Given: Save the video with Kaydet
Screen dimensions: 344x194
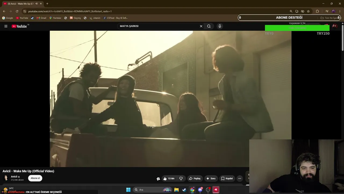Looking at the screenshot, I should [227, 178].
